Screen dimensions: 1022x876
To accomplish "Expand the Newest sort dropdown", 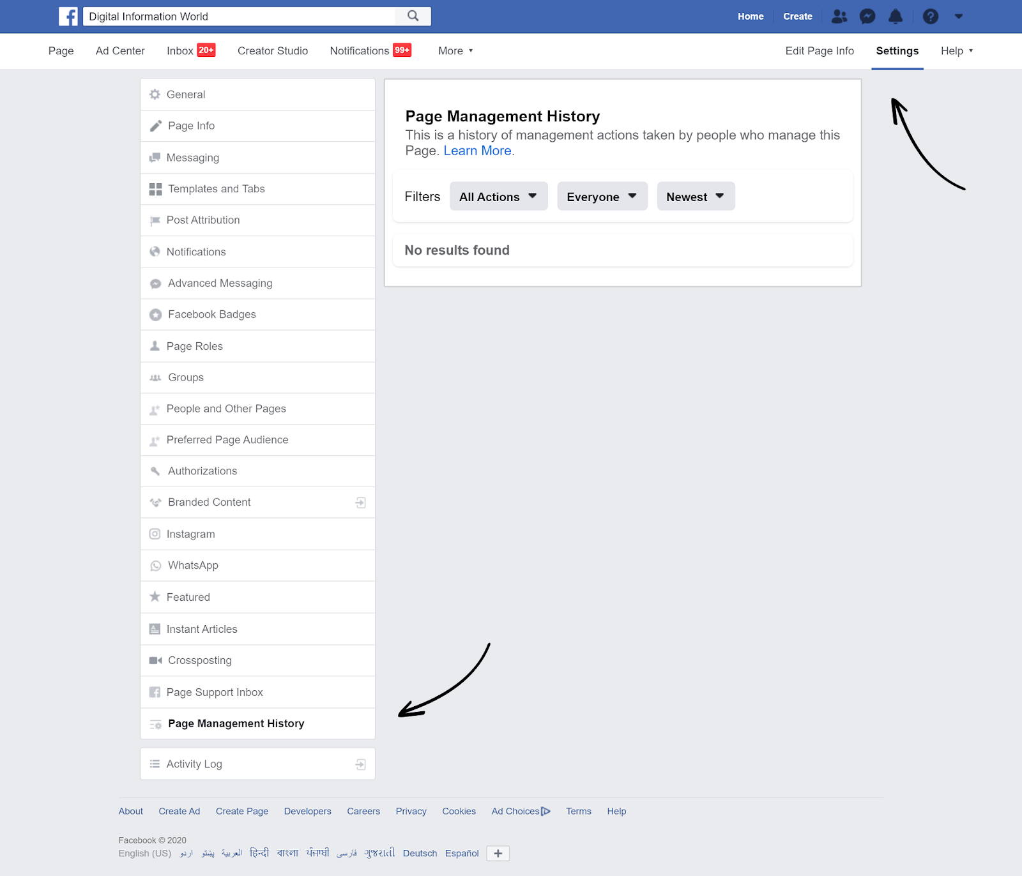I will tap(695, 196).
